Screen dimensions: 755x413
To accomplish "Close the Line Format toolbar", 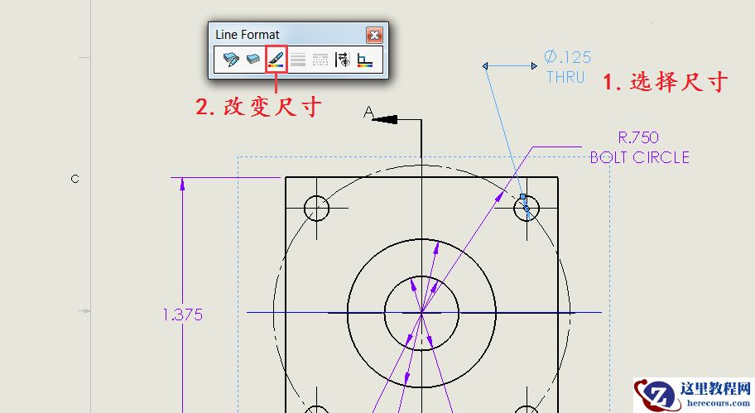I will (x=374, y=35).
